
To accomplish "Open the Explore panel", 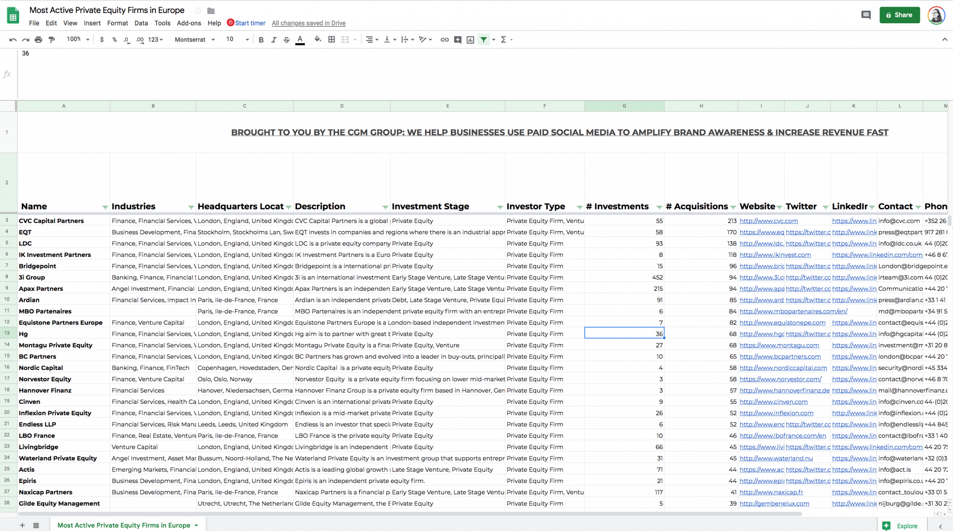I will 901,525.
